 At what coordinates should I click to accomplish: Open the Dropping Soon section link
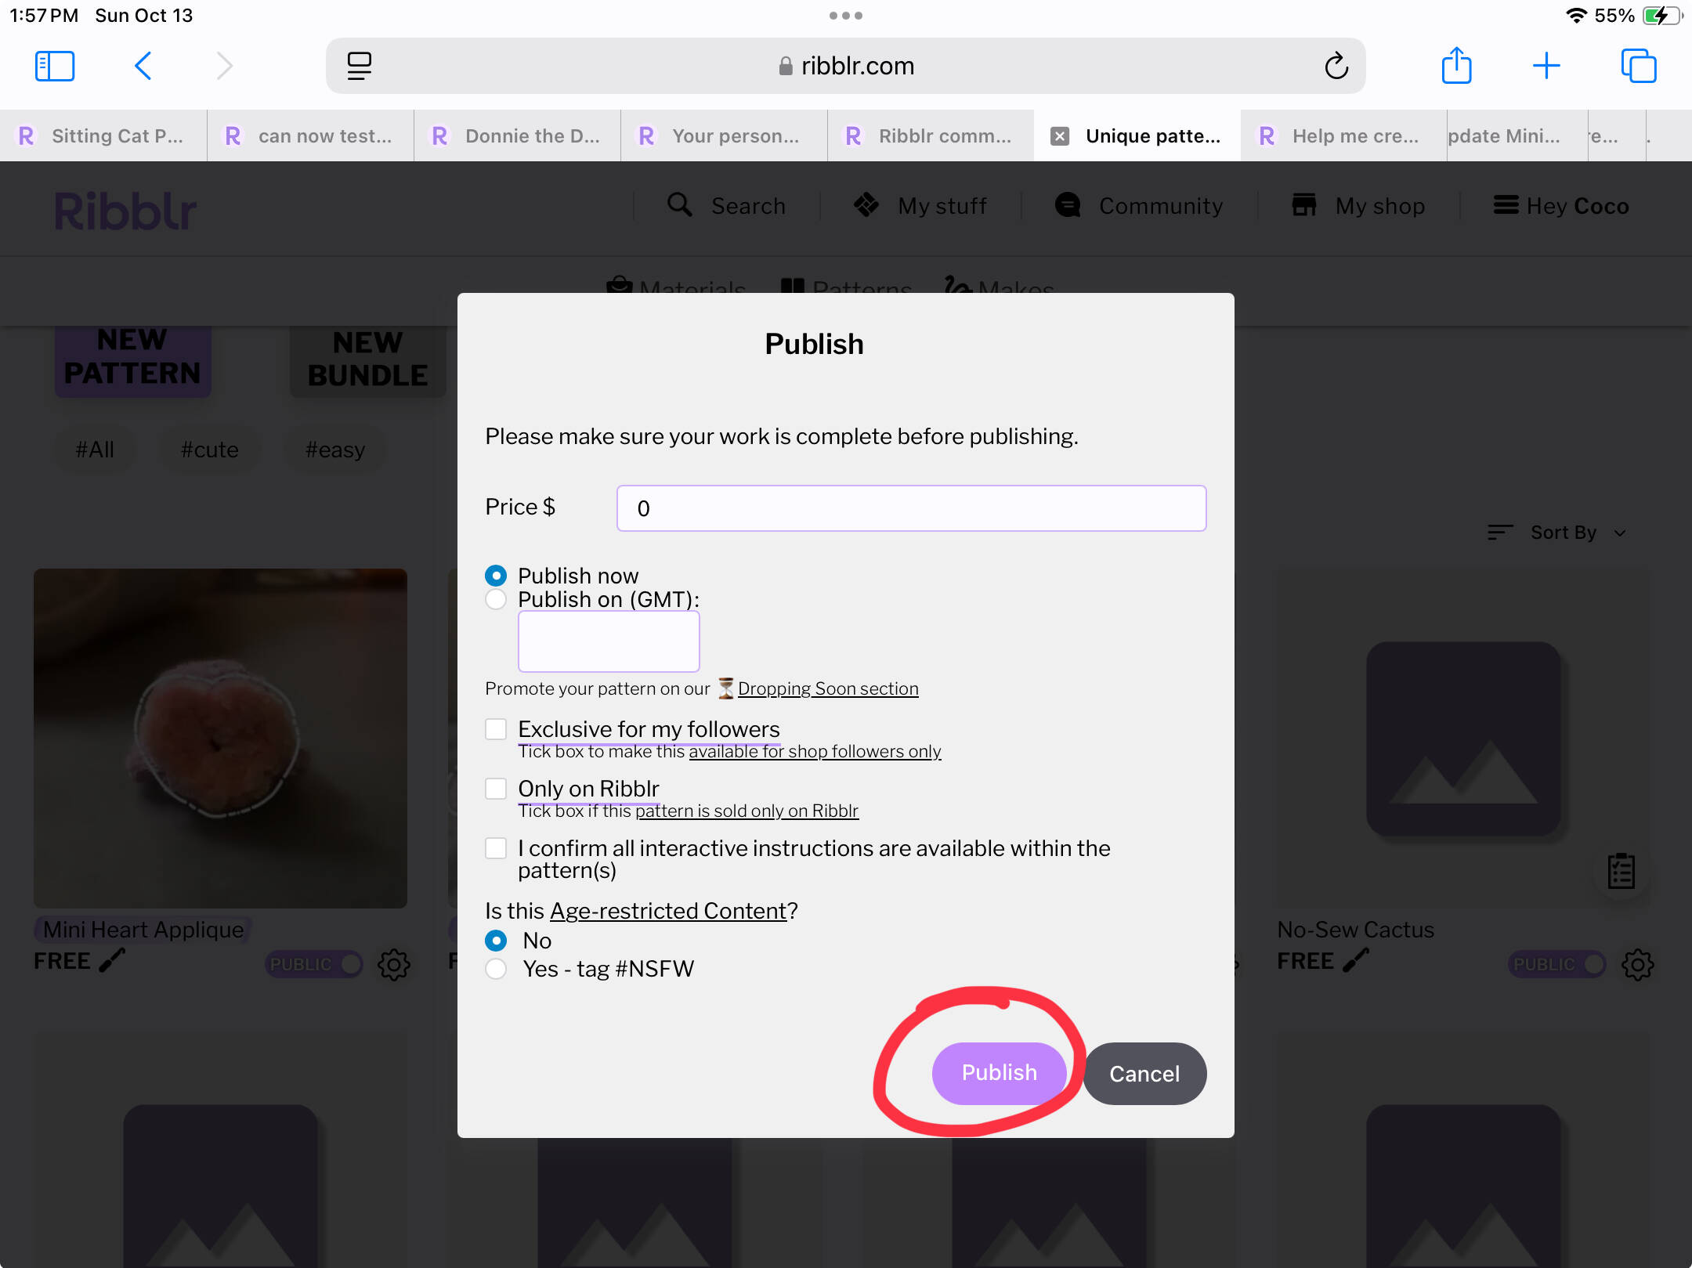(827, 688)
